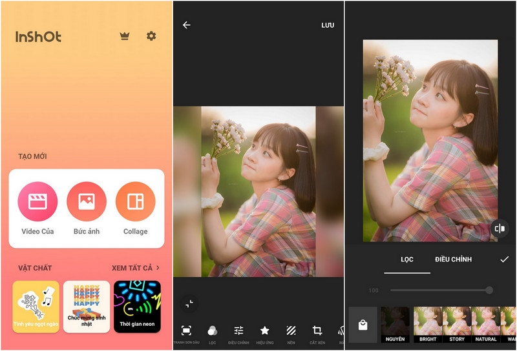Click the VẬT CHẤT heading
Screen dimensions: 517x351
(x=35, y=268)
